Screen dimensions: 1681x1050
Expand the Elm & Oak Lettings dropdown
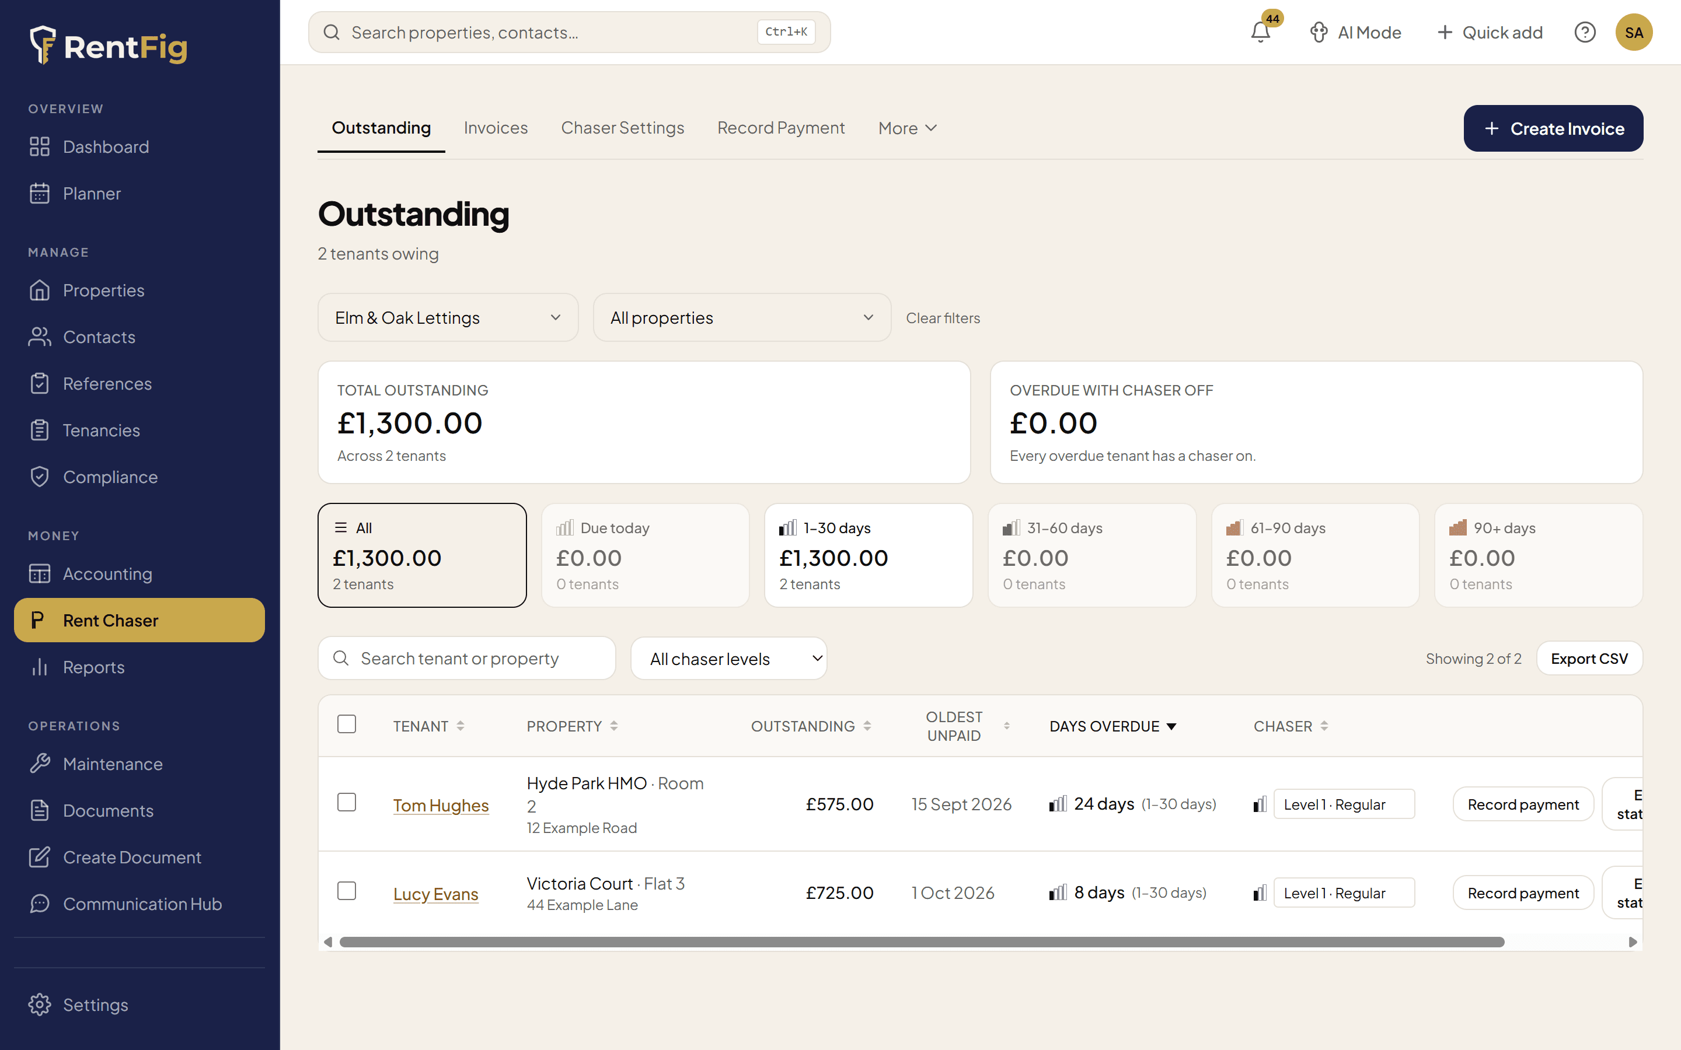tap(448, 317)
